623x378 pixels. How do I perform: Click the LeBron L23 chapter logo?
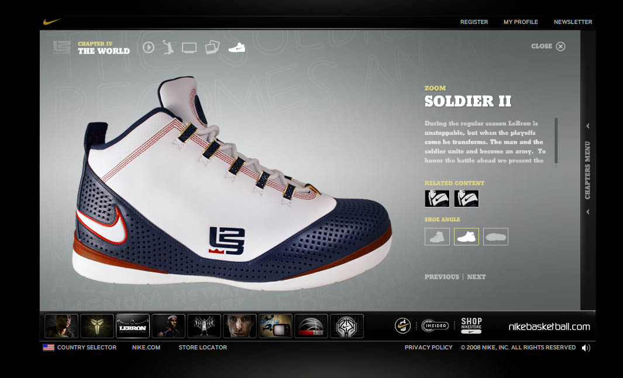coord(62,47)
